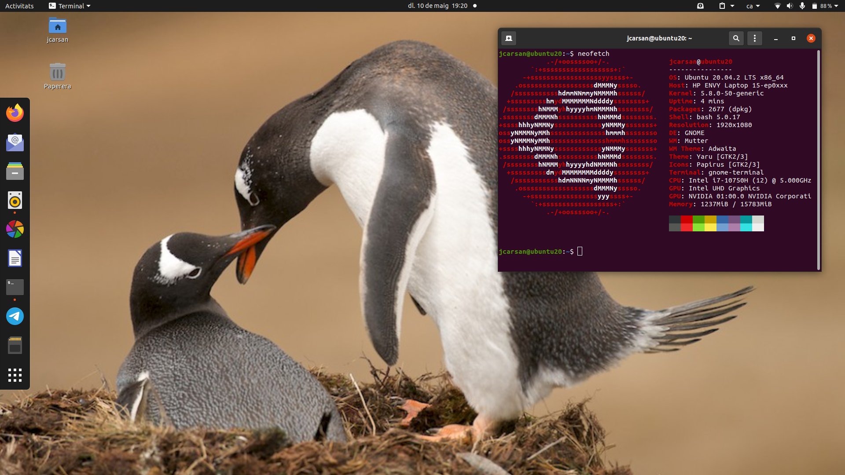Open a new terminal tab
This screenshot has width=845, height=475.
(508, 38)
